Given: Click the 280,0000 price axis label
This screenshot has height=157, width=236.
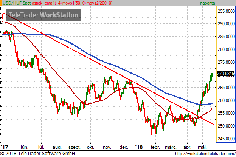Looking at the screenshot, I should [226, 49].
